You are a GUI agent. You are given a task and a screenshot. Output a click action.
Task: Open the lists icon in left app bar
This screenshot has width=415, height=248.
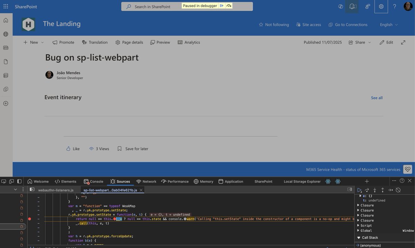point(6,75)
